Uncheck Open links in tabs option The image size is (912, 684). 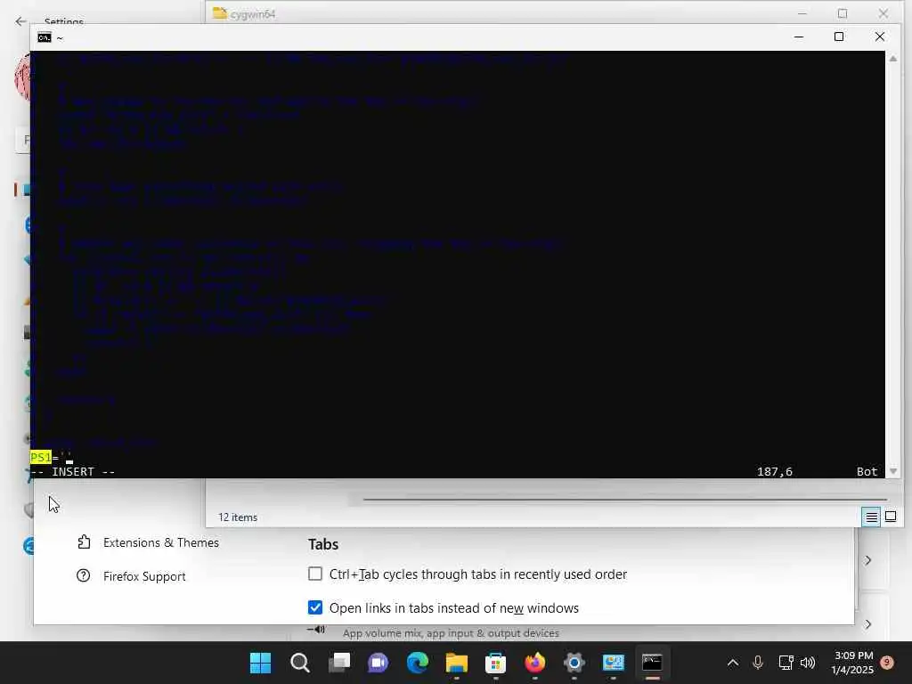314,607
